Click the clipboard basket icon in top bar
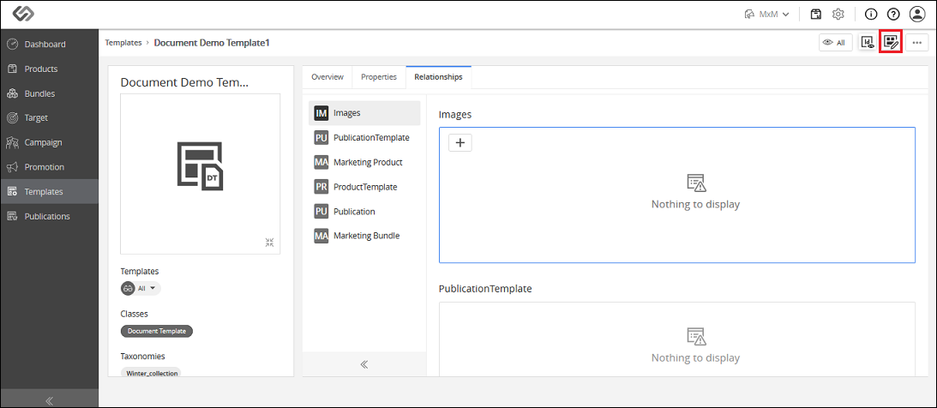Viewport: 937px width, 408px height. pyautogui.click(x=815, y=14)
